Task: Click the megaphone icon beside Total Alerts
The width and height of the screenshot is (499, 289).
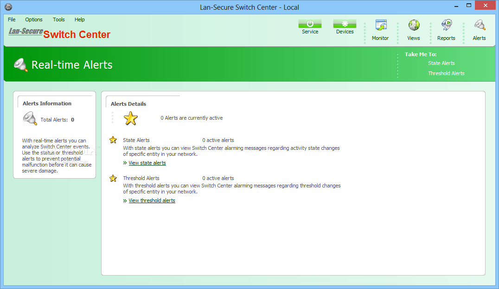Action: click(x=30, y=118)
